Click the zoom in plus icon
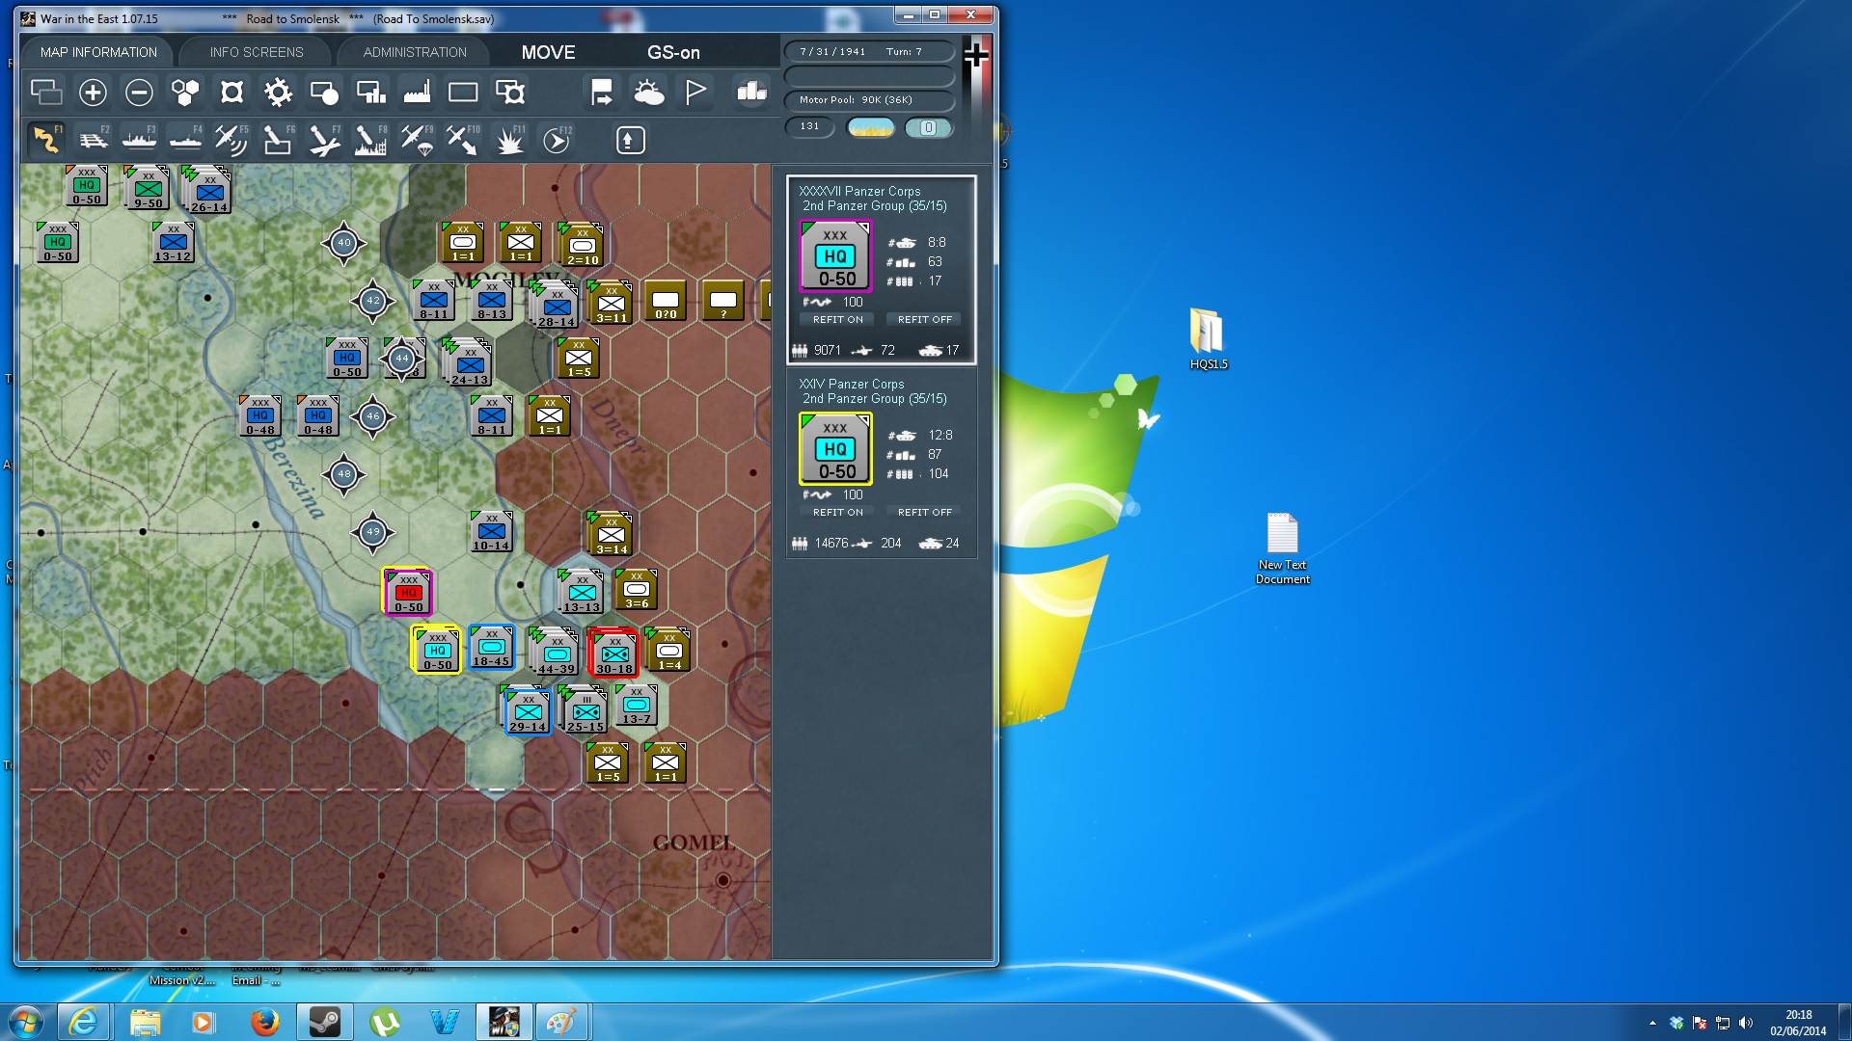The image size is (1852, 1041). click(x=93, y=93)
